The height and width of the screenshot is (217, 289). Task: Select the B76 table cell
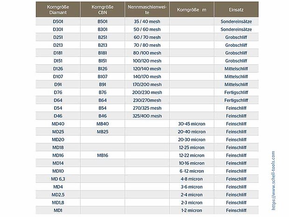[x=103, y=92]
